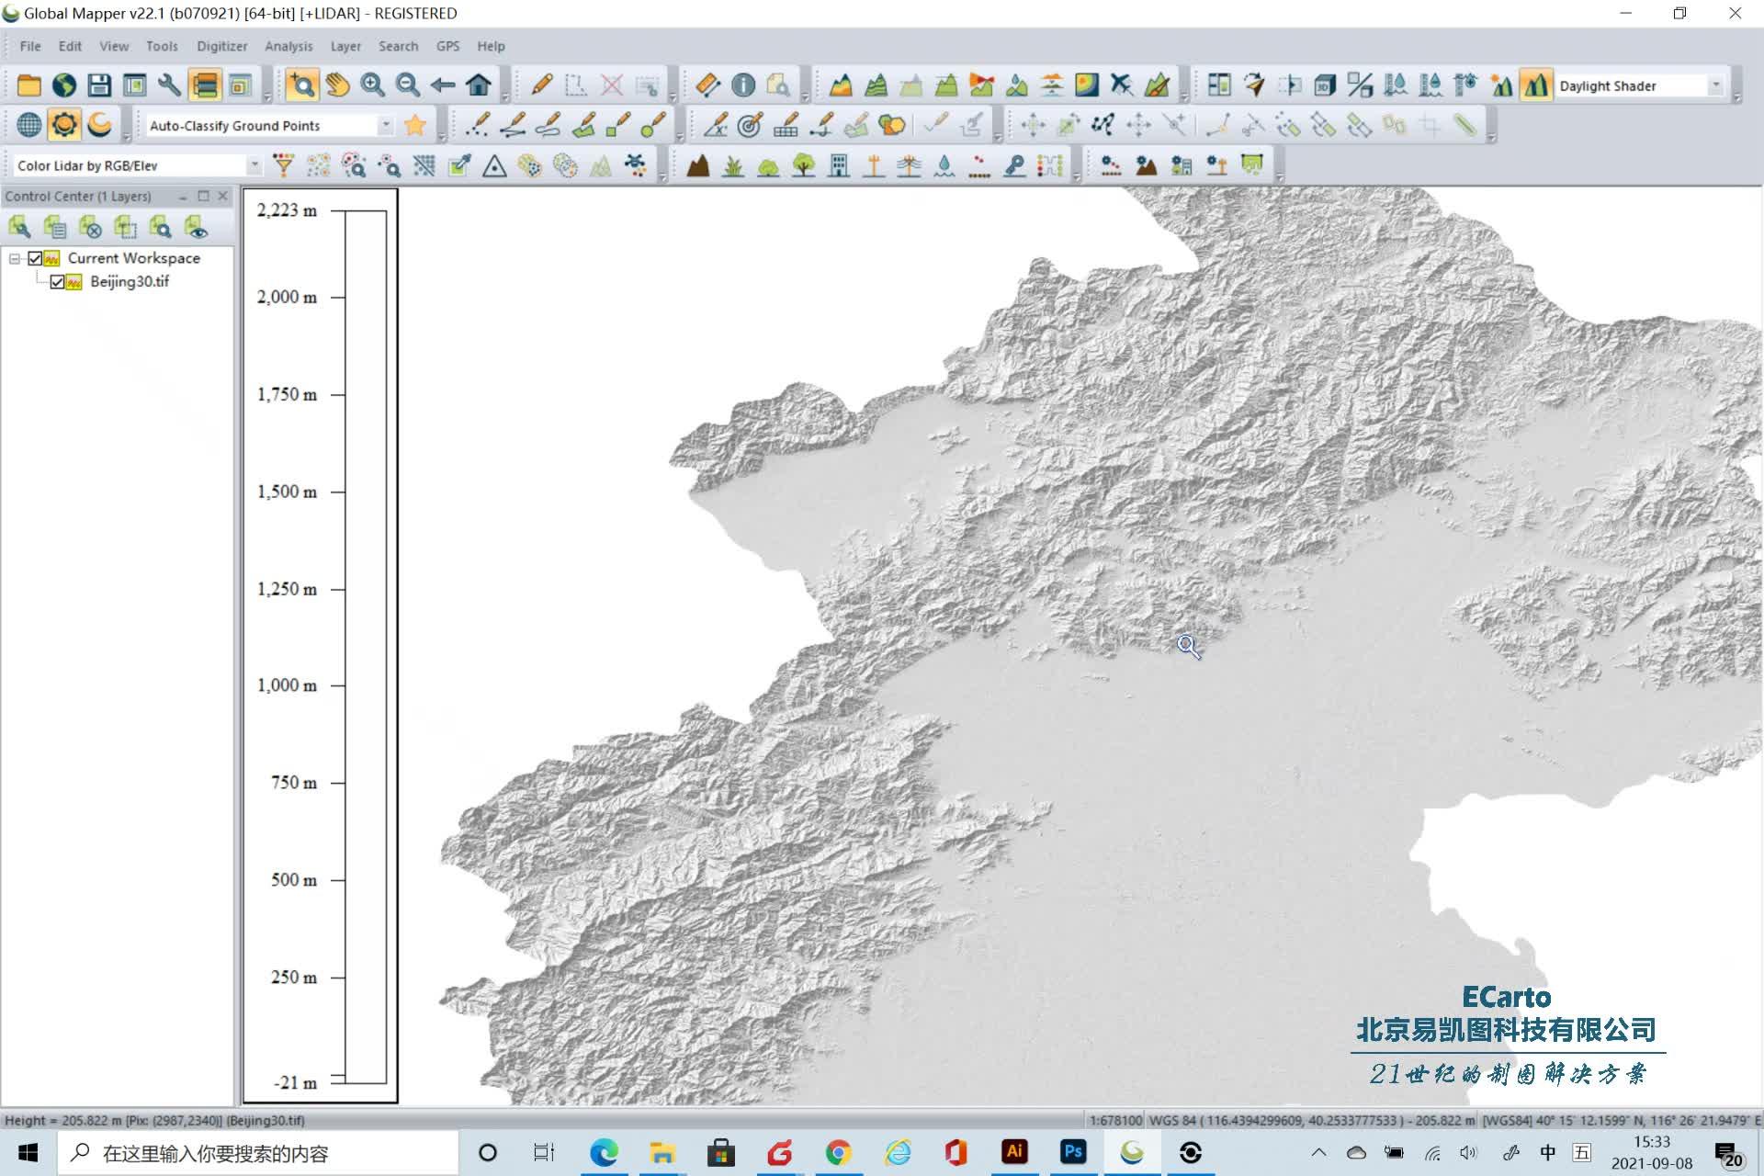Image resolution: width=1764 pixels, height=1176 pixels.
Task: Select the Digitizer pencil tool
Action: [x=541, y=85]
